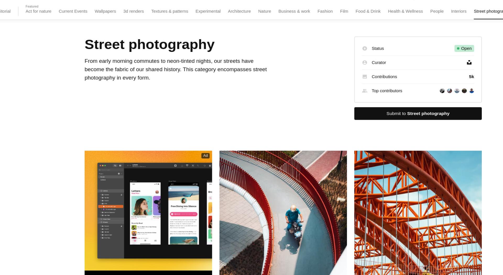This screenshot has height=275, width=503.
Task: Click the Ad label on sponsored image
Action: tap(205, 156)
